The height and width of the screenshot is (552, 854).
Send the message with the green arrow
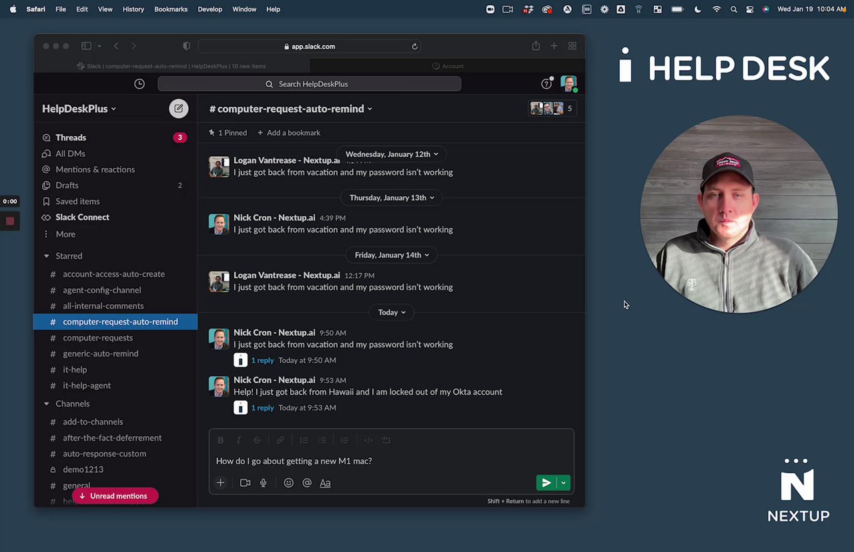(546, 483)
